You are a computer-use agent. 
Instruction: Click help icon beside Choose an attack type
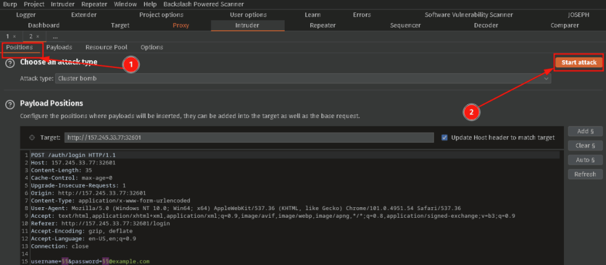[10, 63]
